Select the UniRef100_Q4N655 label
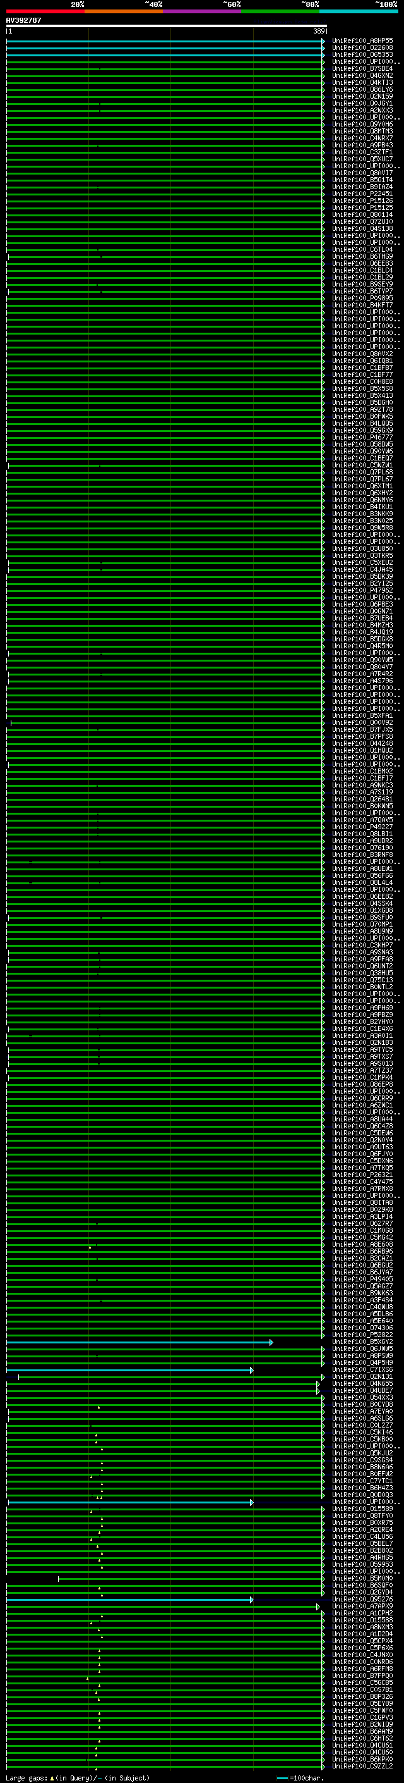This screenshot has width=404, height=1783. pos(362,1384)
